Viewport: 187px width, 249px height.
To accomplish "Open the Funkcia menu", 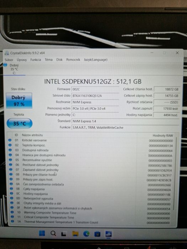I will click(x=36, y=60).
